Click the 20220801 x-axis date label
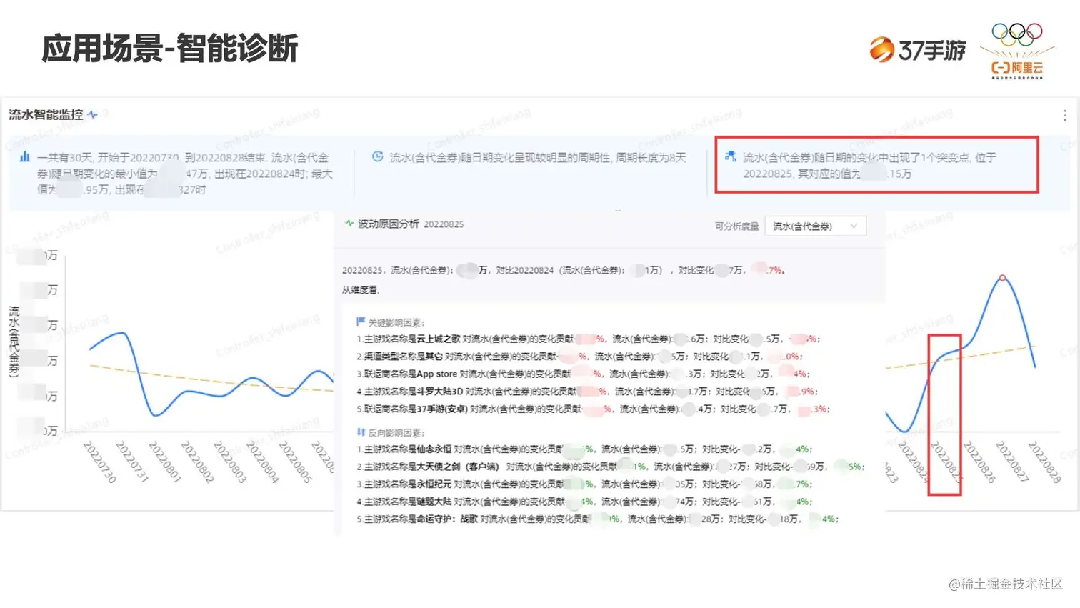The width and height of the screenshot is (1080, 608). [165, 462]
